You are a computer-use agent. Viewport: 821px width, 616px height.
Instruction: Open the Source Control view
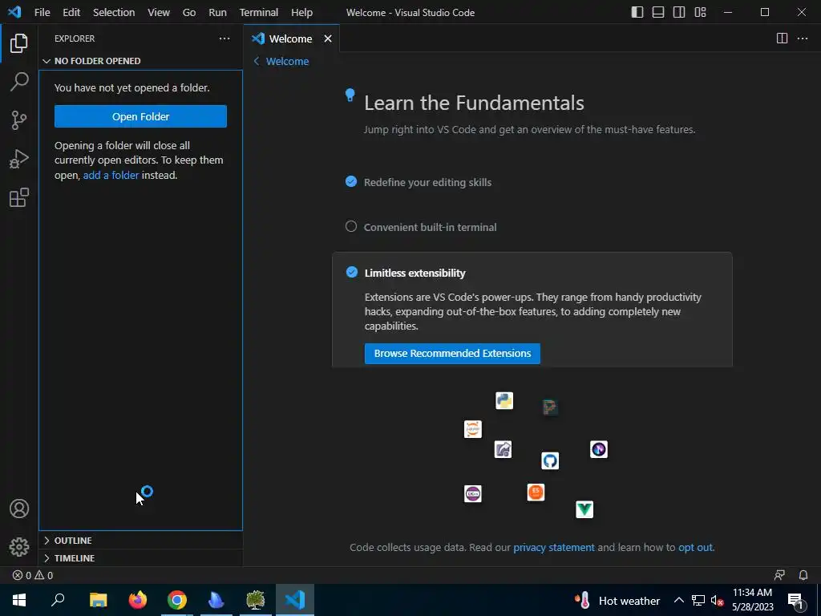[x=19, y=120]
